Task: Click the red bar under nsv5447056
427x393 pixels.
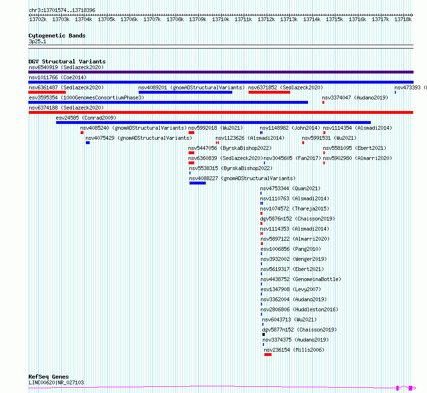Action: [x=191, y=153]
